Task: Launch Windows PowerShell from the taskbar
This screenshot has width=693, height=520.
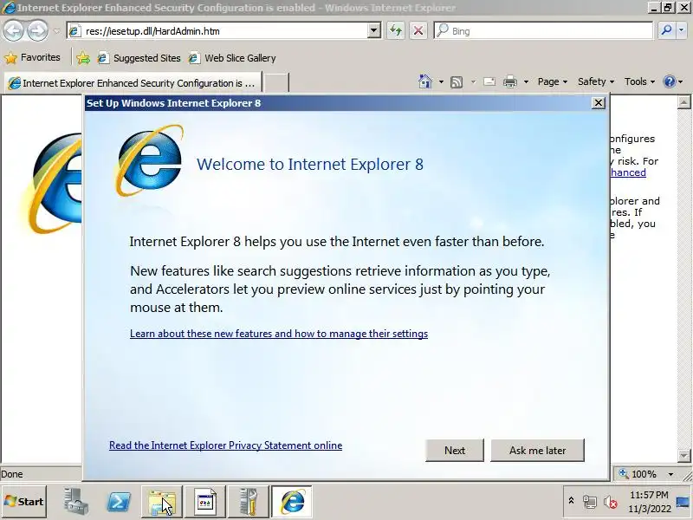Action: (119, 502)
